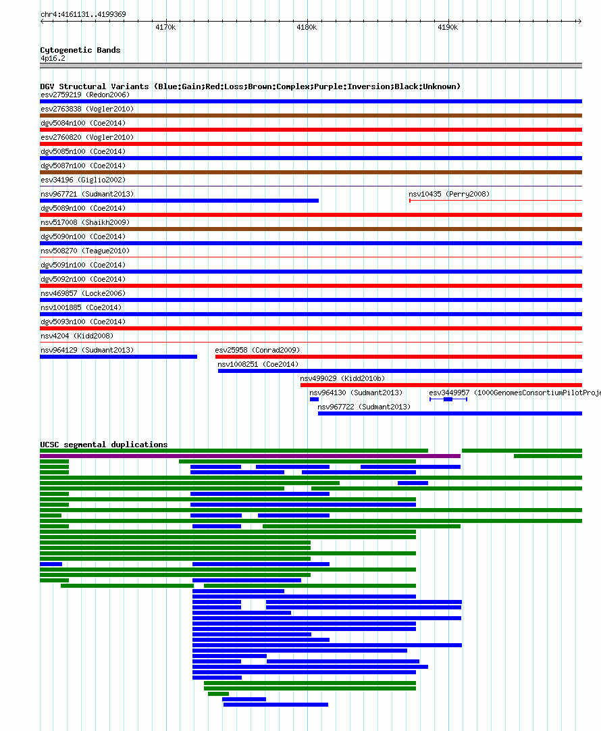Screen dimensions: 601x731
Task: Click nsv964129 (Sudmant2013) label
Action: (x=87, y=350)
